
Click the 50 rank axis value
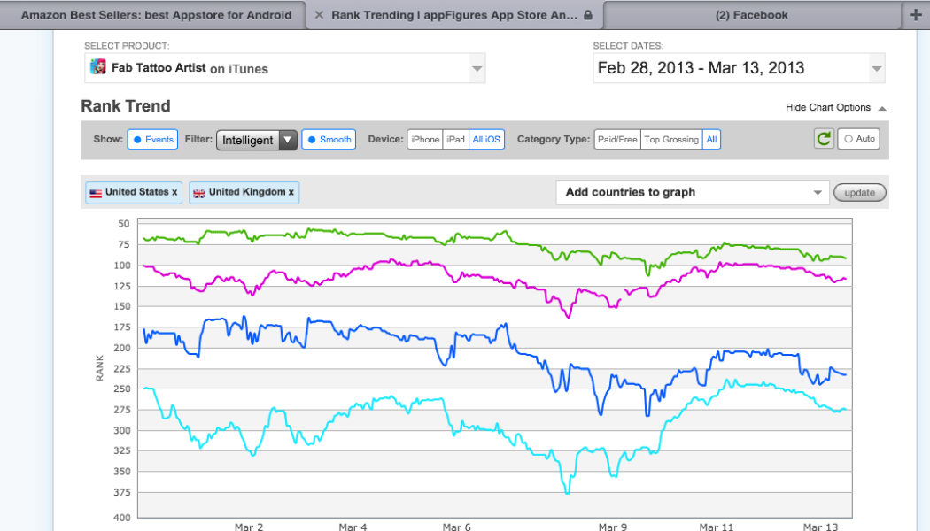click(x=123, y=223)
